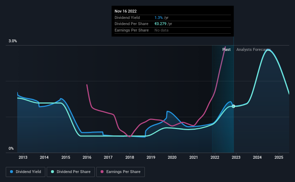Click the 2022 year axis label

click(x=215, y=157)
